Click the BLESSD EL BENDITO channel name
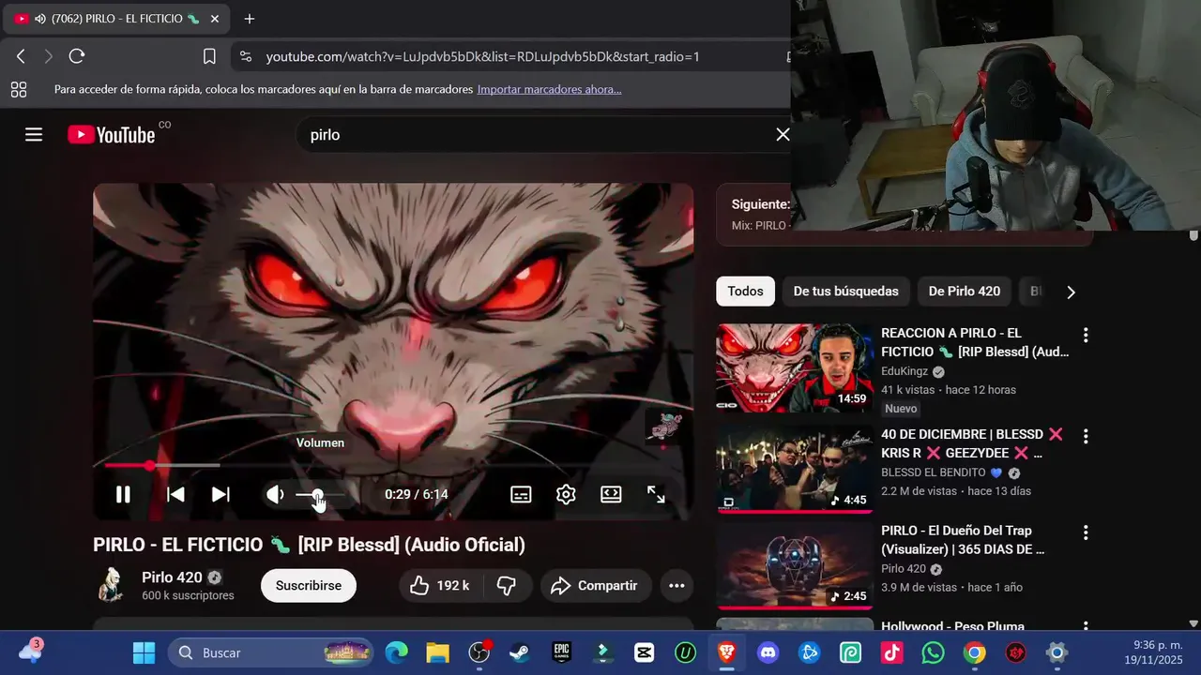Screen dimensions: 1201x675 click(934, 472)
